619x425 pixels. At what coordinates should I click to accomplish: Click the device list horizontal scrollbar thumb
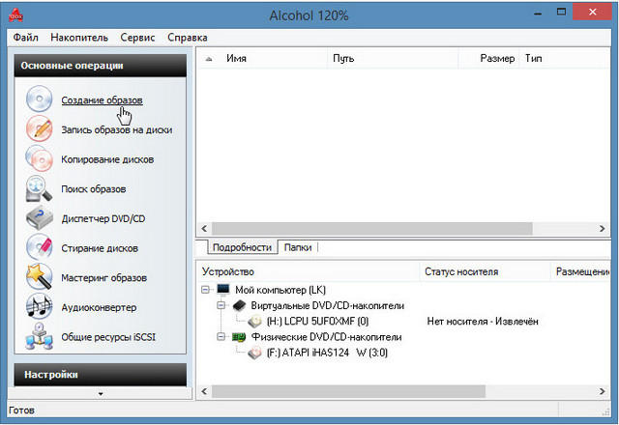click(348, 391)
